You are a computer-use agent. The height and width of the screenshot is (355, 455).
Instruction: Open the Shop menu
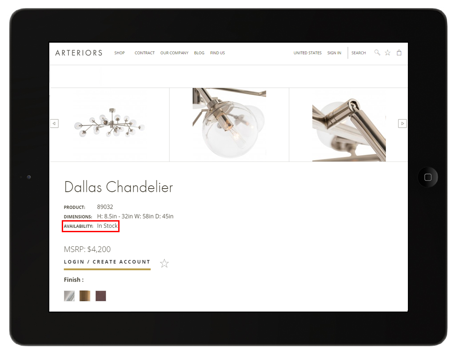[x=120, y=53]
